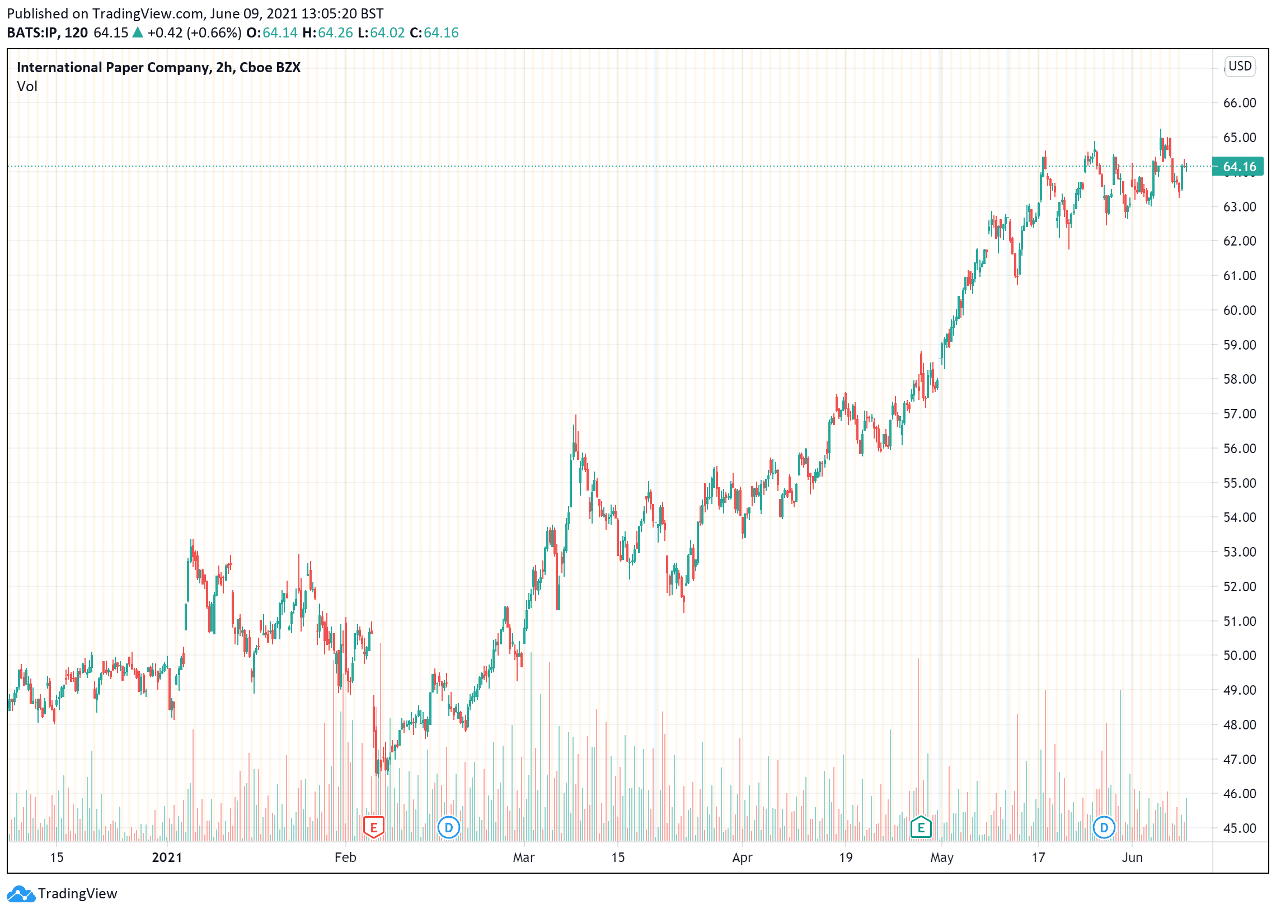Click the Apr label on time axis
1276x914 pixels.
[x=742, y=858]
